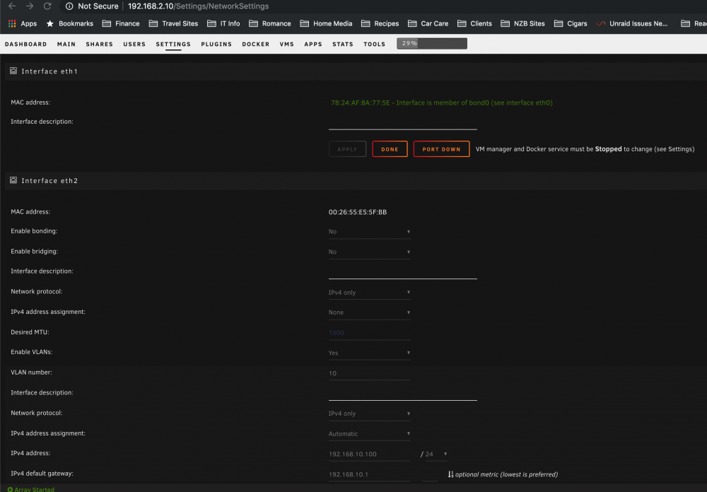The width and height of the screenshot is (707, 492).
Task: Open IPv4 address assignment dropdown showing Automatic
Action: coord(369,433)
